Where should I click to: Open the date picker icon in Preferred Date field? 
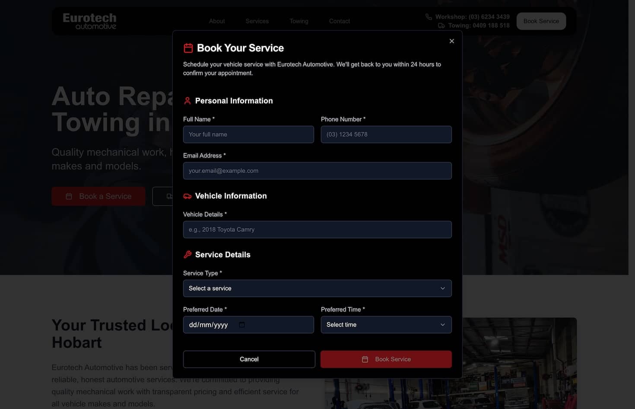(x=242, y=324)
